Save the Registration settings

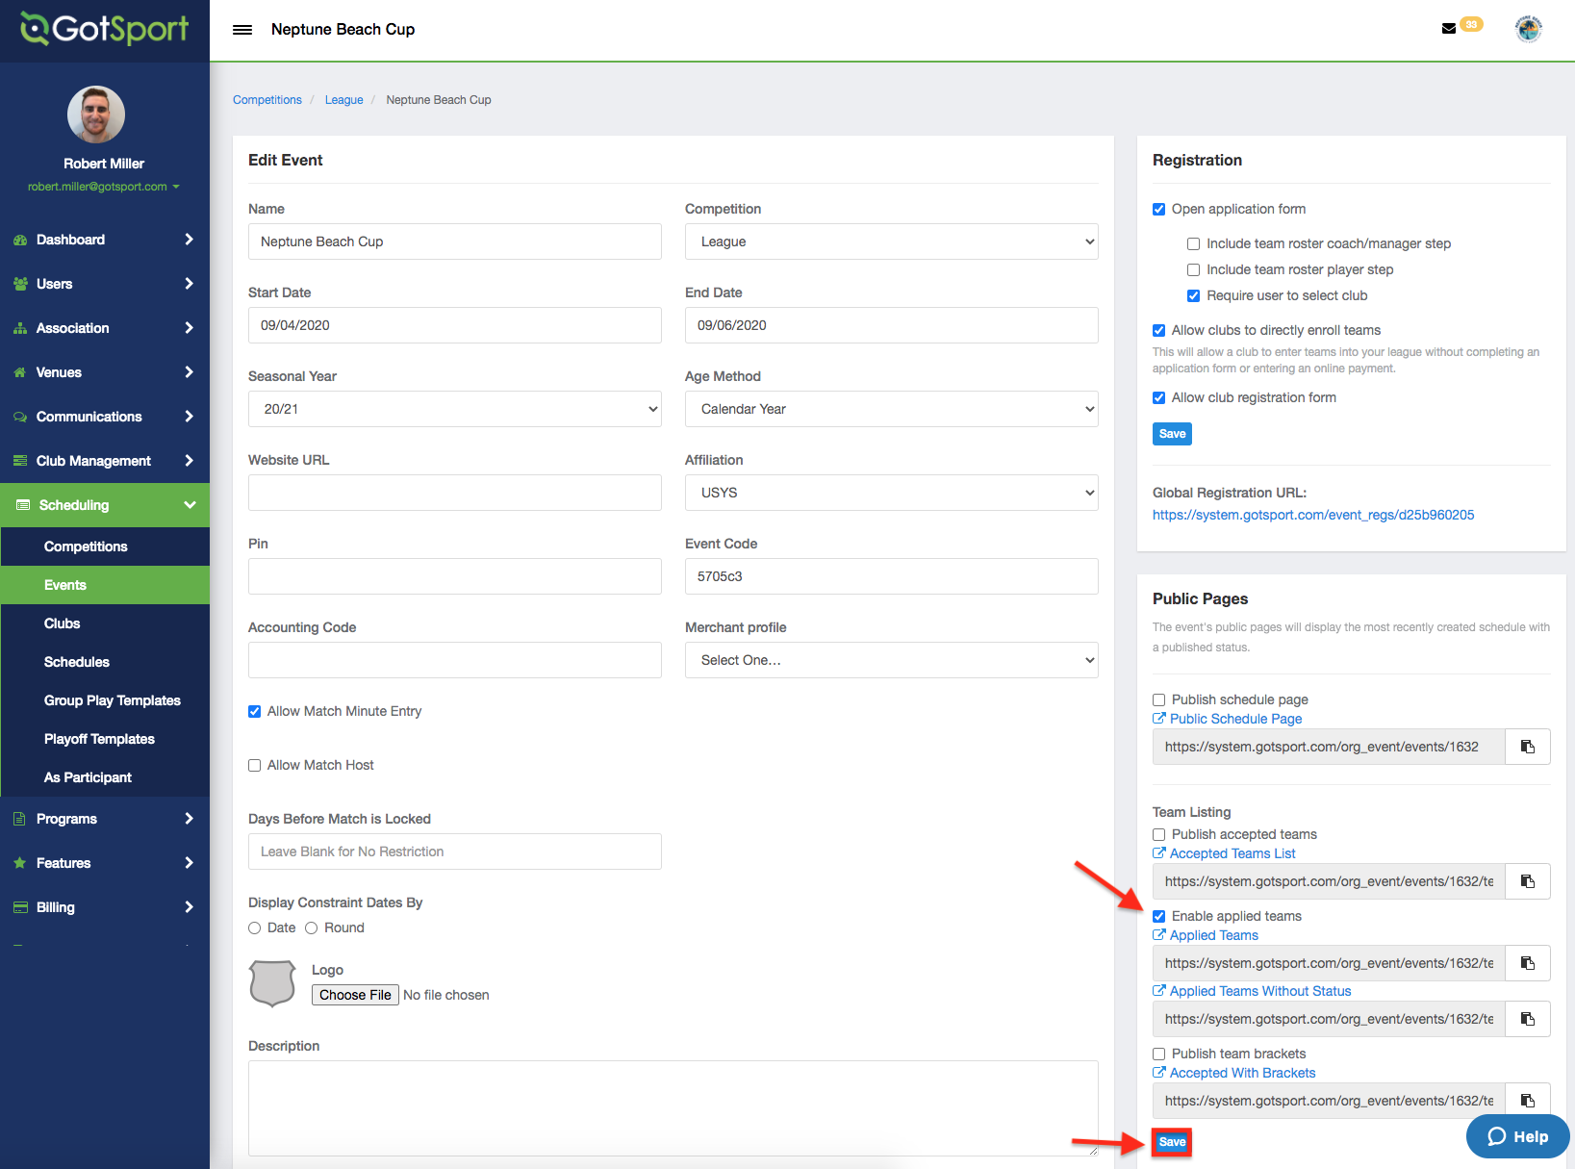1172,434
